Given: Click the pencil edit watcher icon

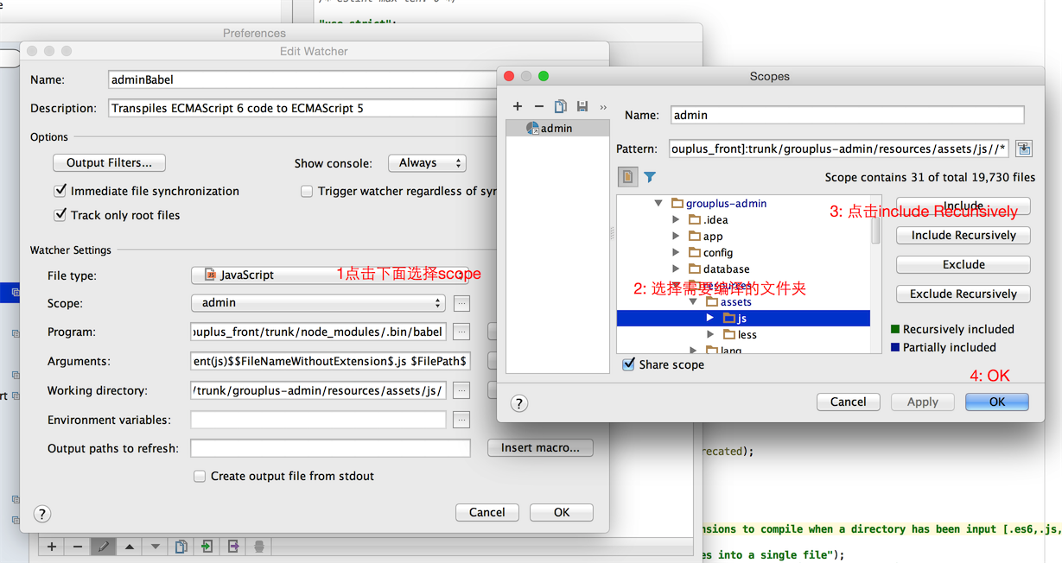Looking at the screenshot, I should (x=103, y=547).
